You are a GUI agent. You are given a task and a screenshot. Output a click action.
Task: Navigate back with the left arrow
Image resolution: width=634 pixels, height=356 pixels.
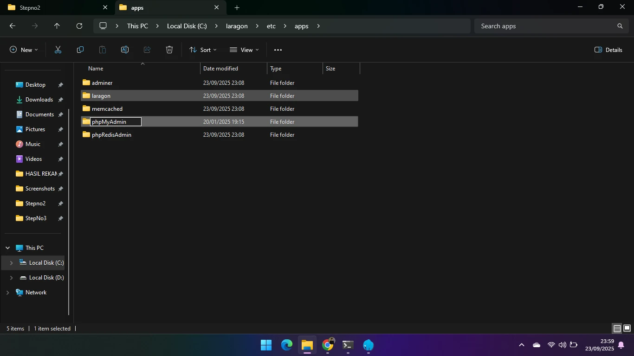pyautogui.click(x=13, y=26)
